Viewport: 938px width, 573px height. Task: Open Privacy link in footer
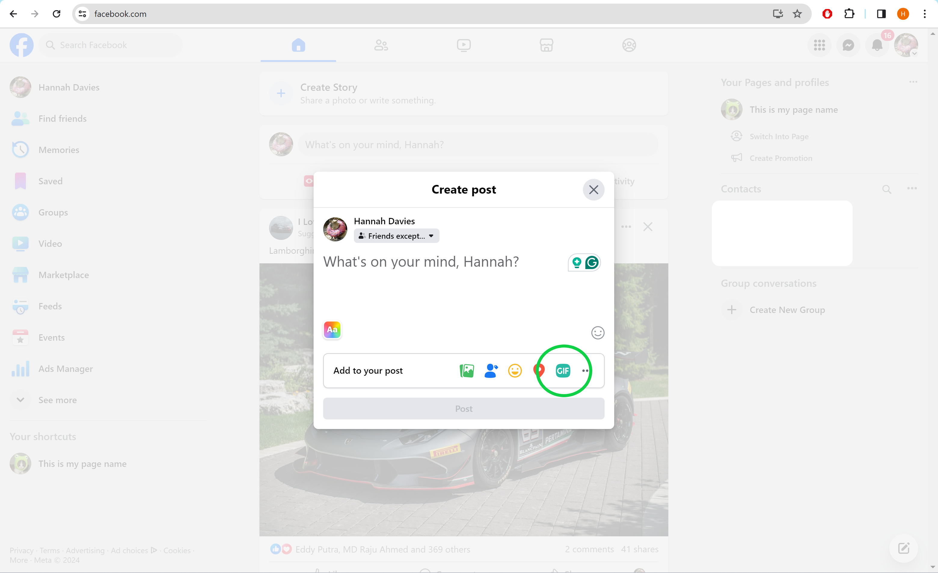click(21, 550)
